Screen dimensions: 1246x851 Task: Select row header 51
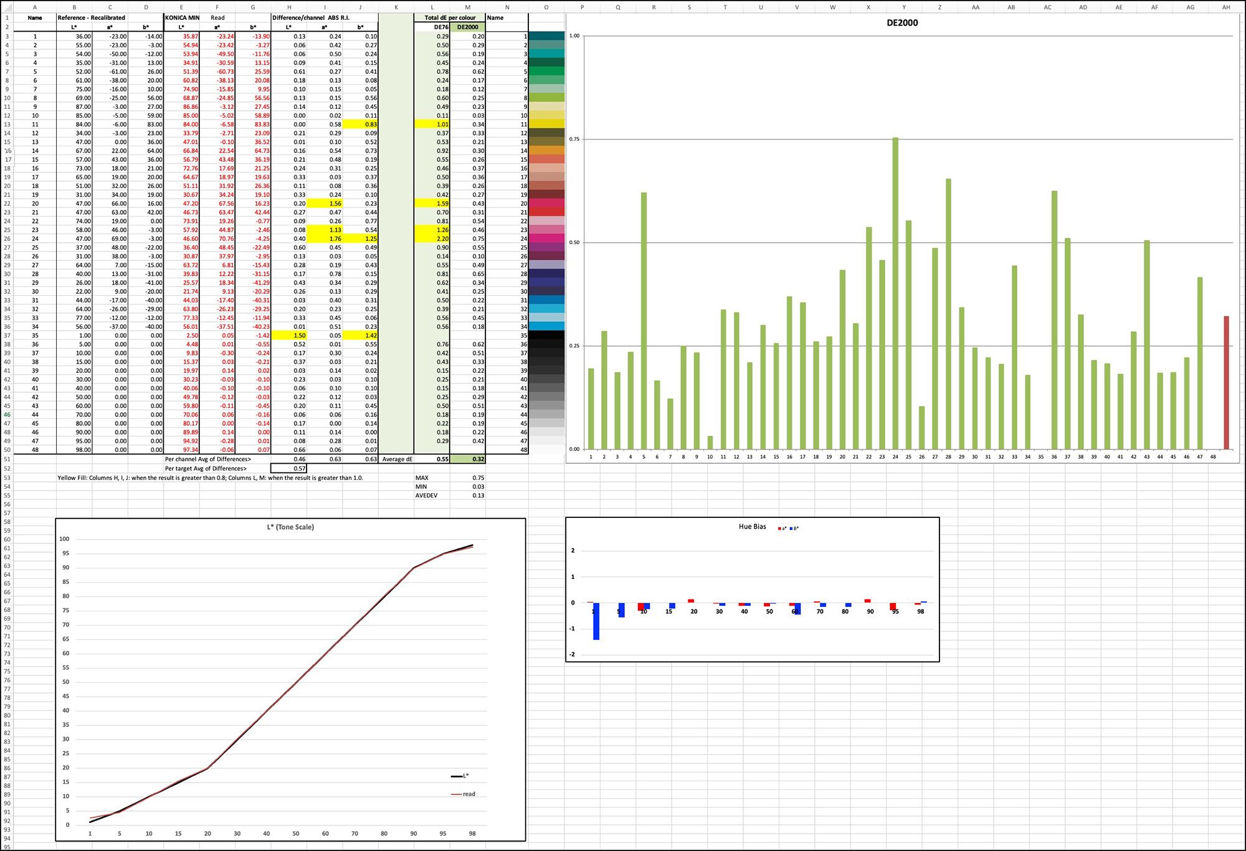(7, 459)
